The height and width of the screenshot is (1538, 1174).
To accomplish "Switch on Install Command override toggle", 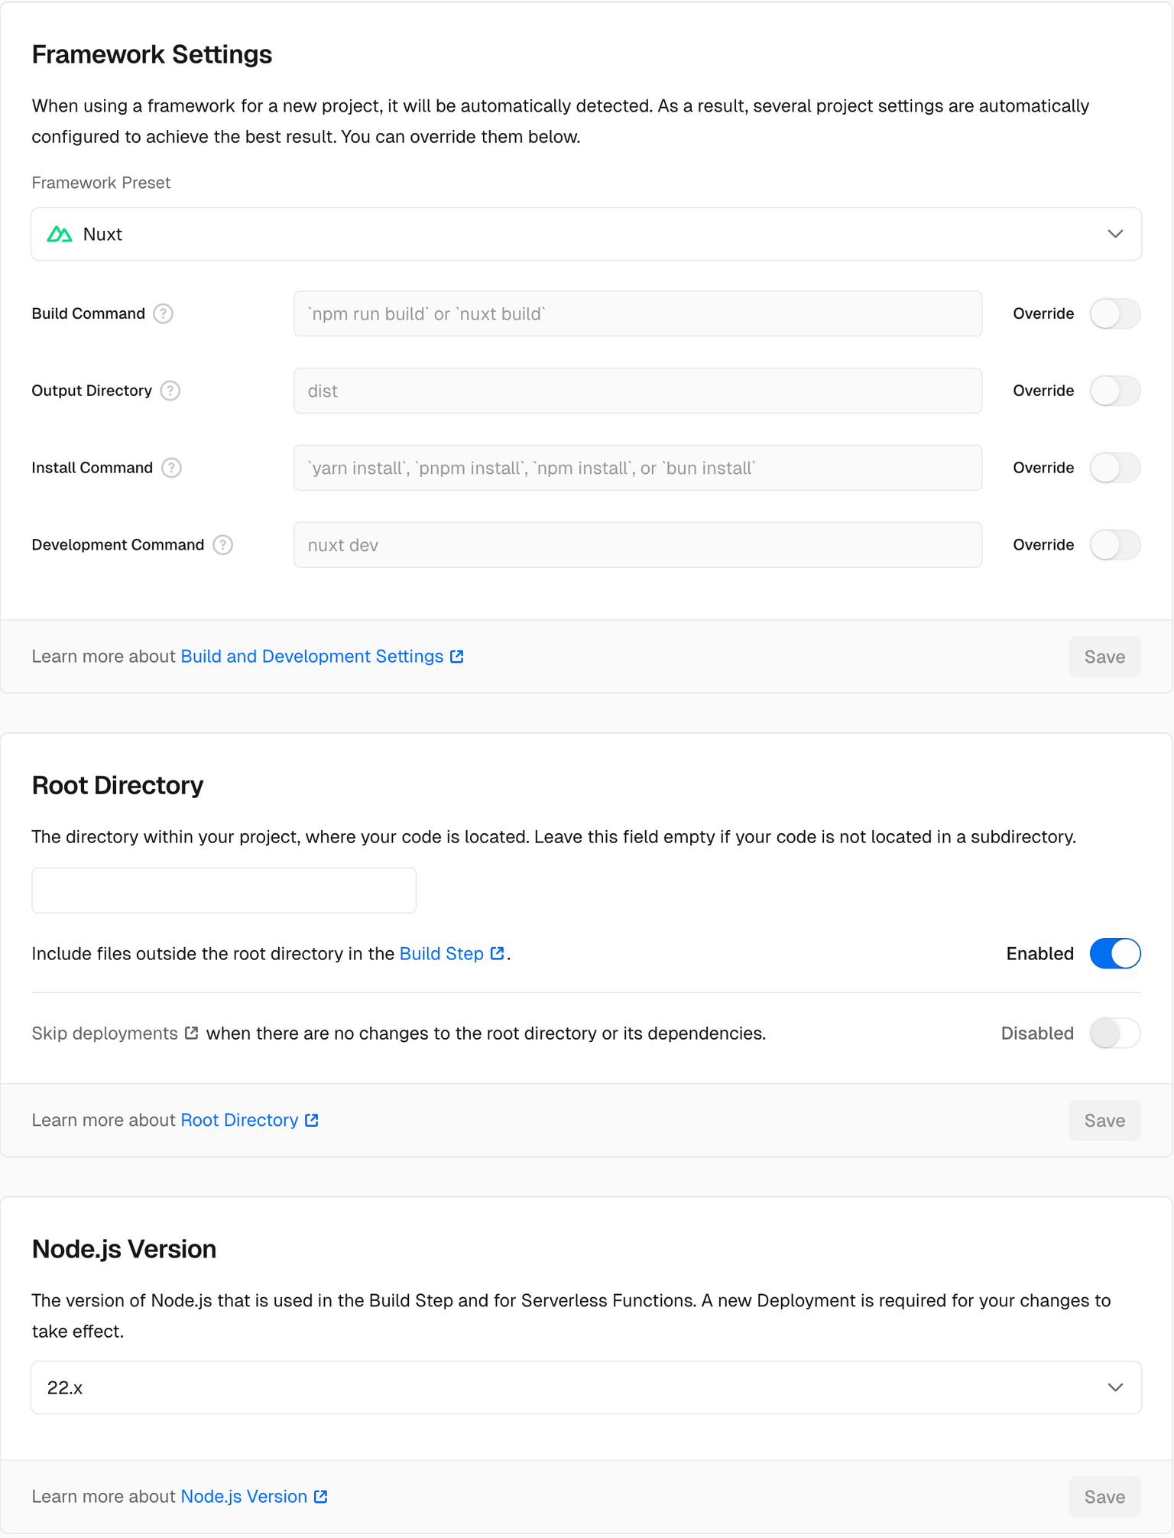I will click(1114, 468).
